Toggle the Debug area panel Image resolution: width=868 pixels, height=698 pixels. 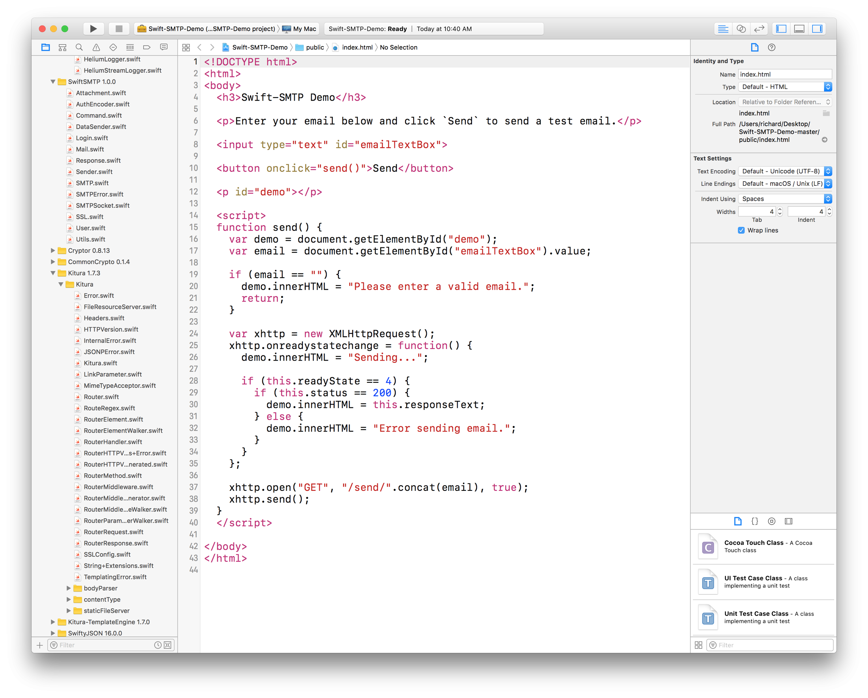(x=799, y=29)
